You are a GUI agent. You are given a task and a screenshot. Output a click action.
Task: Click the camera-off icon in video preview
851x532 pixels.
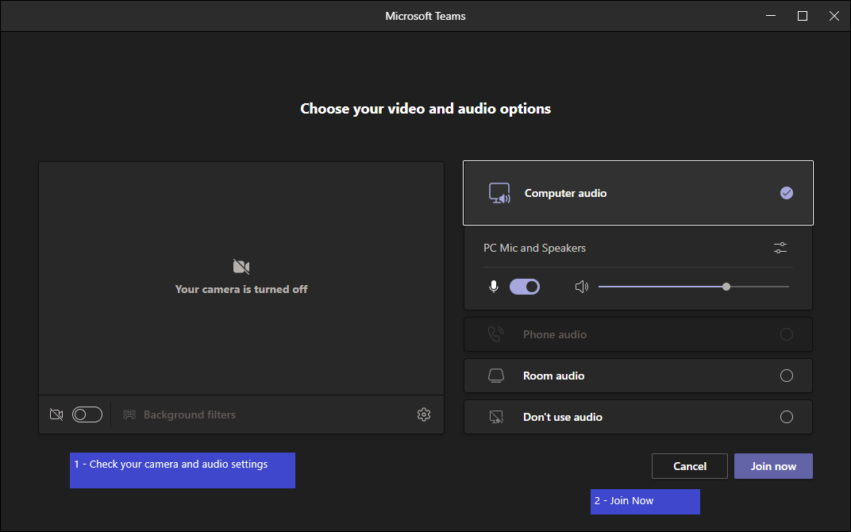[241, 267]
